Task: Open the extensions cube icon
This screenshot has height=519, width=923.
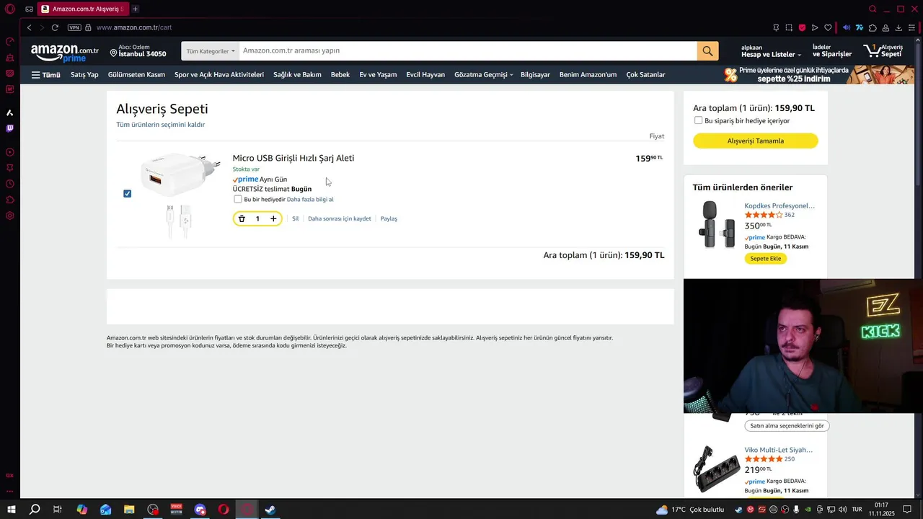Action: (x=873, y=27)
